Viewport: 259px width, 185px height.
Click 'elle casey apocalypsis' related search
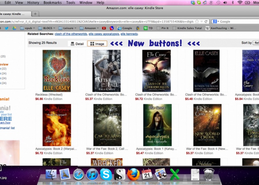(104, 34)
